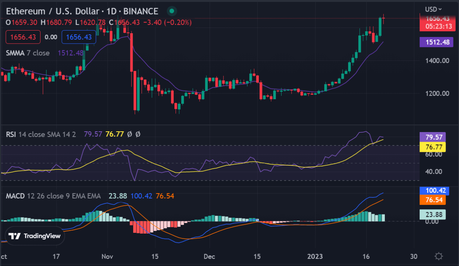459x266 pixels.
Task: Click the TradingView logo
Action: point(35,236)
